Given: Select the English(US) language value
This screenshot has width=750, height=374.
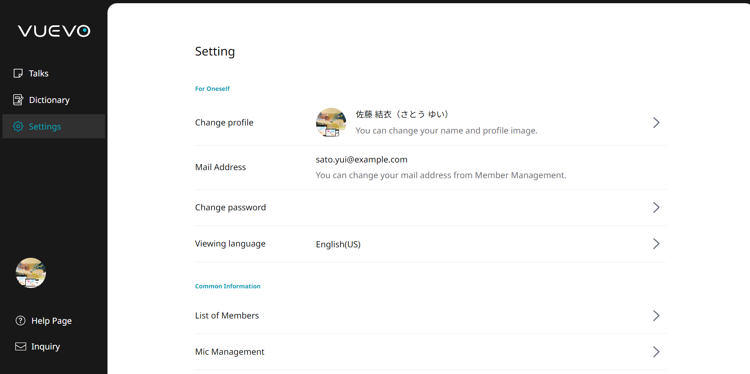Looking at the screenshot, I should coord(338,245).
